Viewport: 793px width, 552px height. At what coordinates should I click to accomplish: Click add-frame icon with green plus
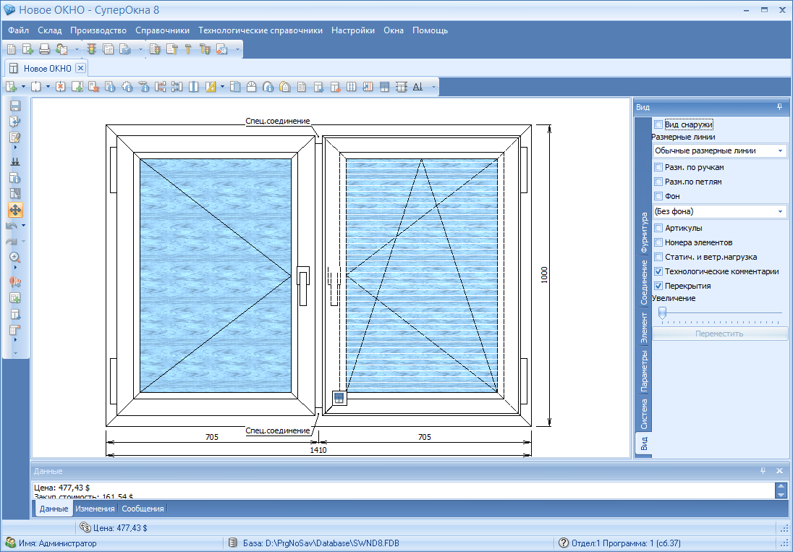(x=11, y=87)
